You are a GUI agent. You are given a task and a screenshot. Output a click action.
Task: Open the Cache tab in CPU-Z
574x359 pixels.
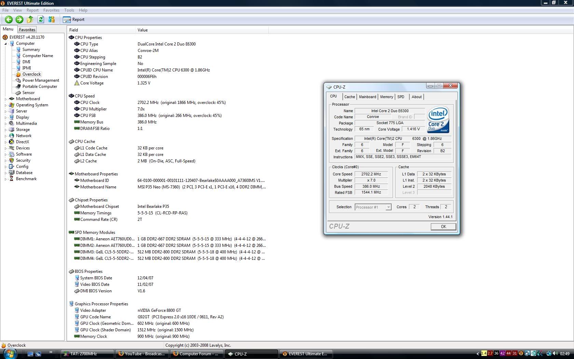pos(350,97)
